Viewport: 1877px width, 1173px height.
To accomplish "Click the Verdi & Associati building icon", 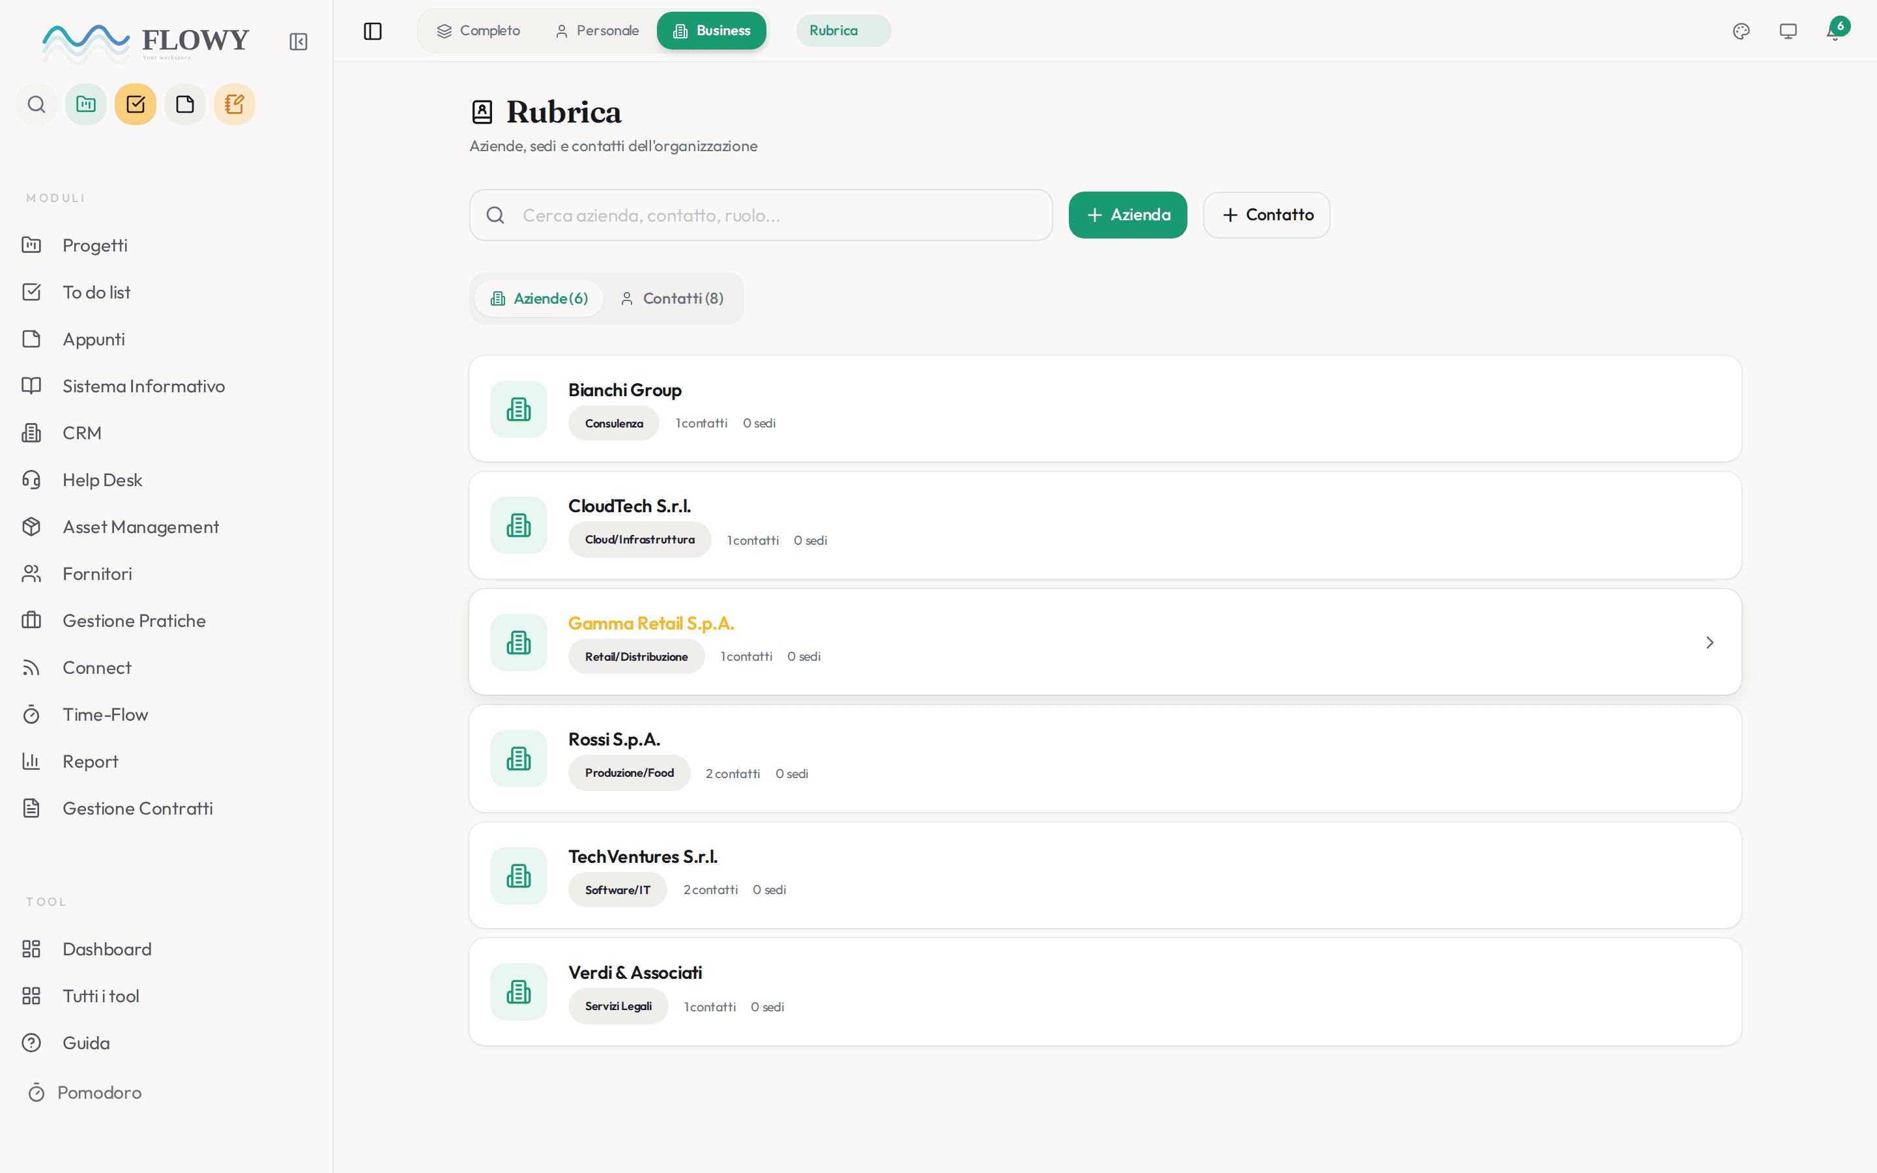I will click(x=519, y=991).
